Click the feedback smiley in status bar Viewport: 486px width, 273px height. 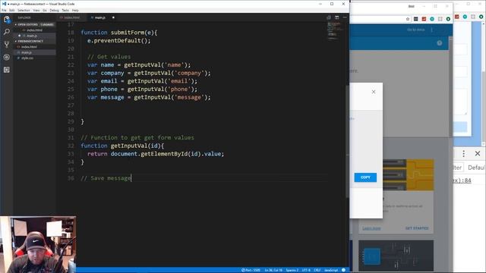click(x=343, y=270)
